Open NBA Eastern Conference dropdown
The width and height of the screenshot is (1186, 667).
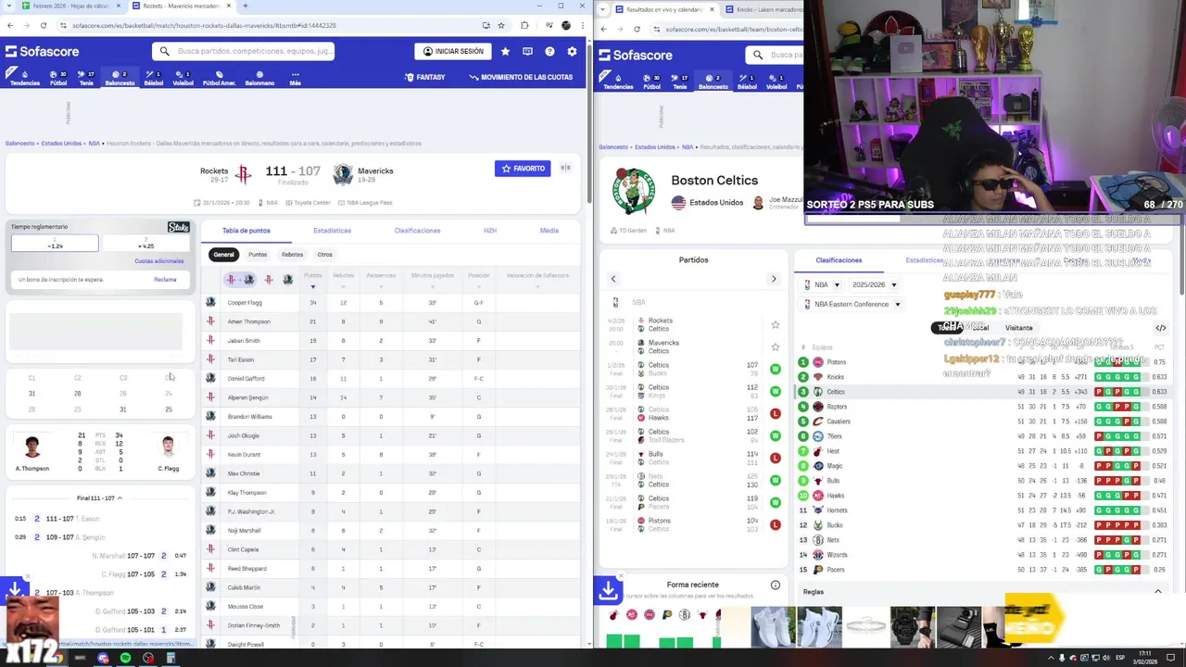[852, 304]
